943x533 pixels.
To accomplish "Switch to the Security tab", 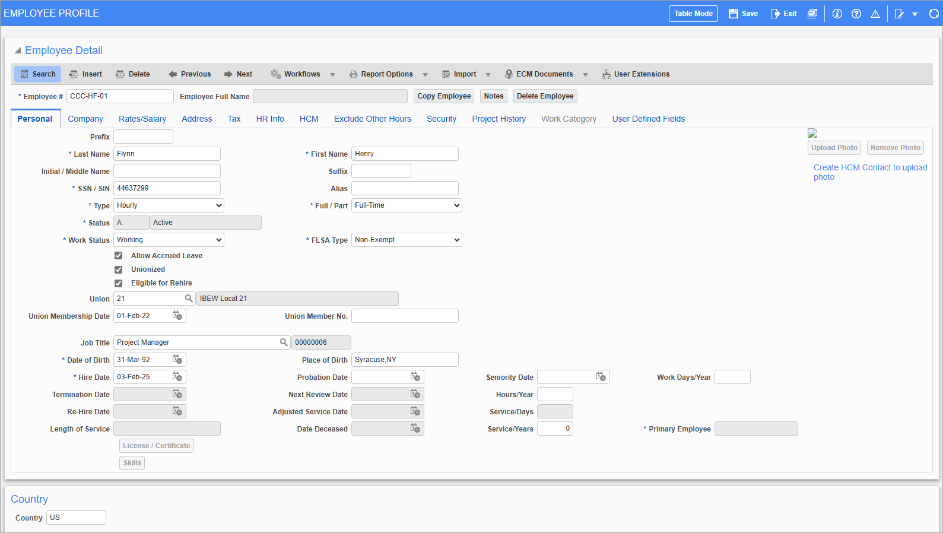I will pyautogui.click(x=442, y=119).
